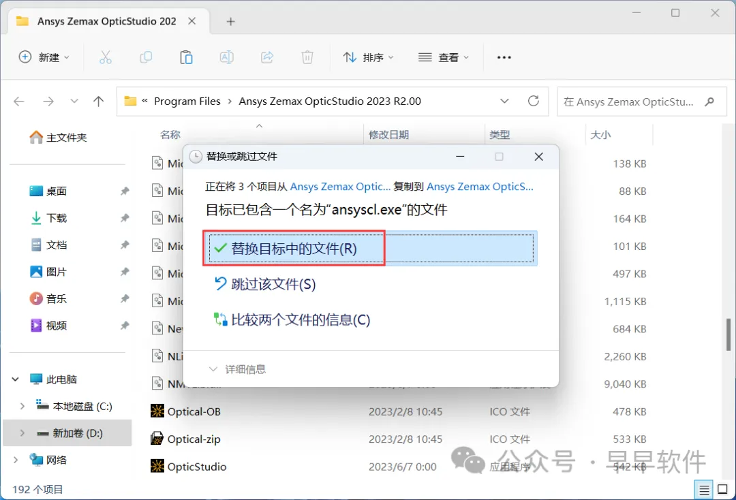This screenshot has width=736, height=500.
Task: Click the 478 KB size cell
Action: click(630, 411)
